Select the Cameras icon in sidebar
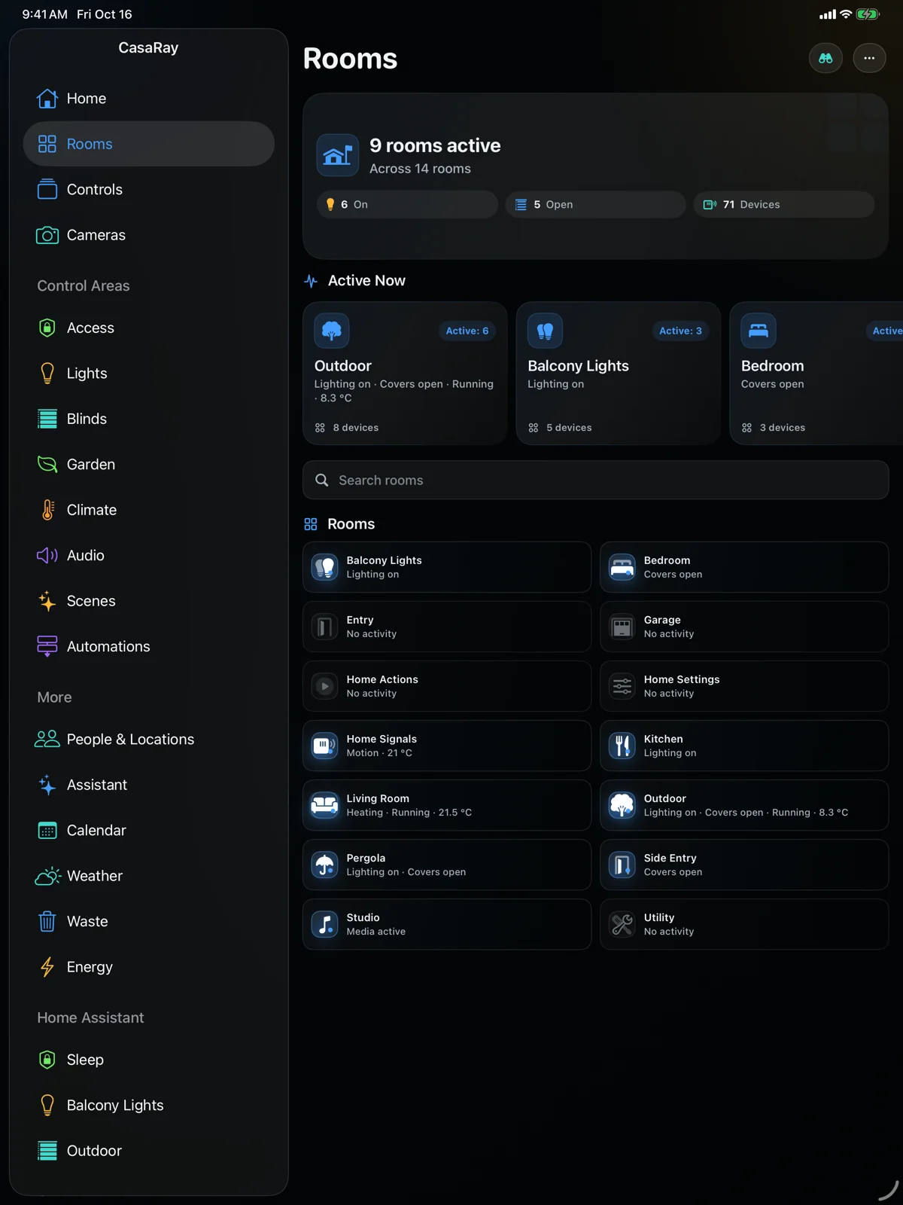This screenshot has width=903, height=1205. click(x=47, y=235)
